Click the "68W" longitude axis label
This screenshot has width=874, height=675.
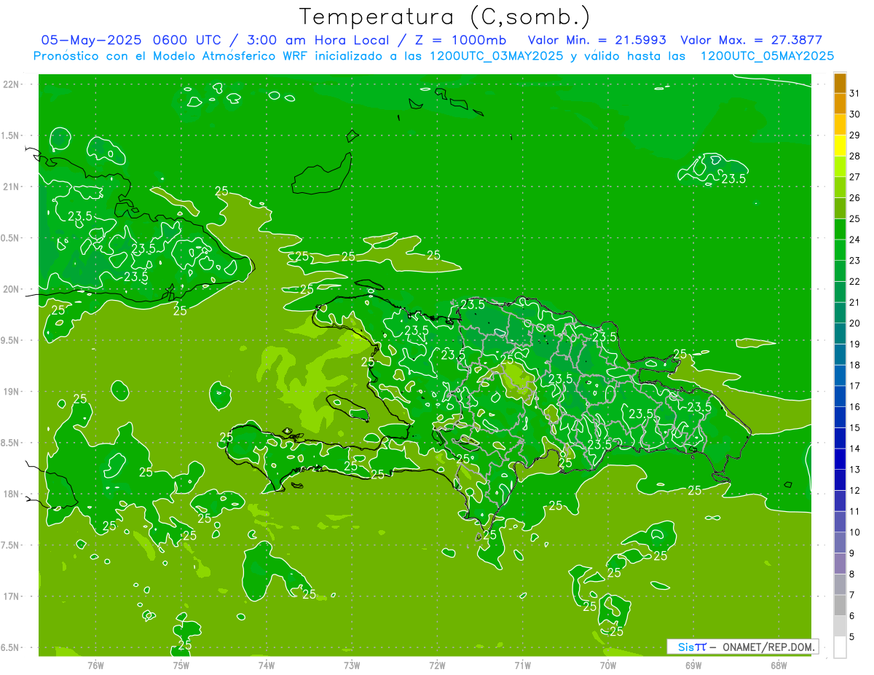click(x=779, y=665)
